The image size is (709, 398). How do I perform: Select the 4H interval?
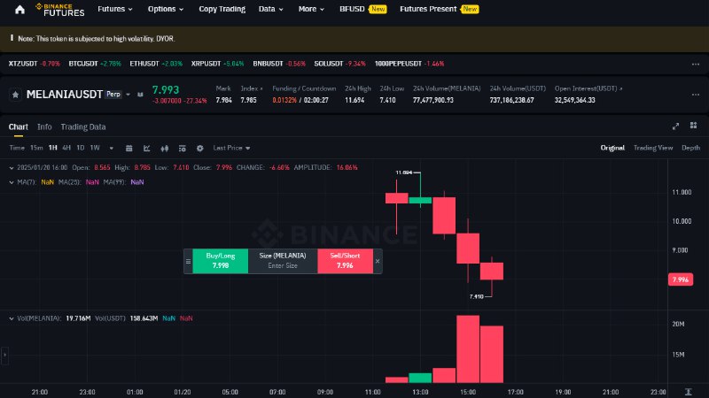point(66,148)
